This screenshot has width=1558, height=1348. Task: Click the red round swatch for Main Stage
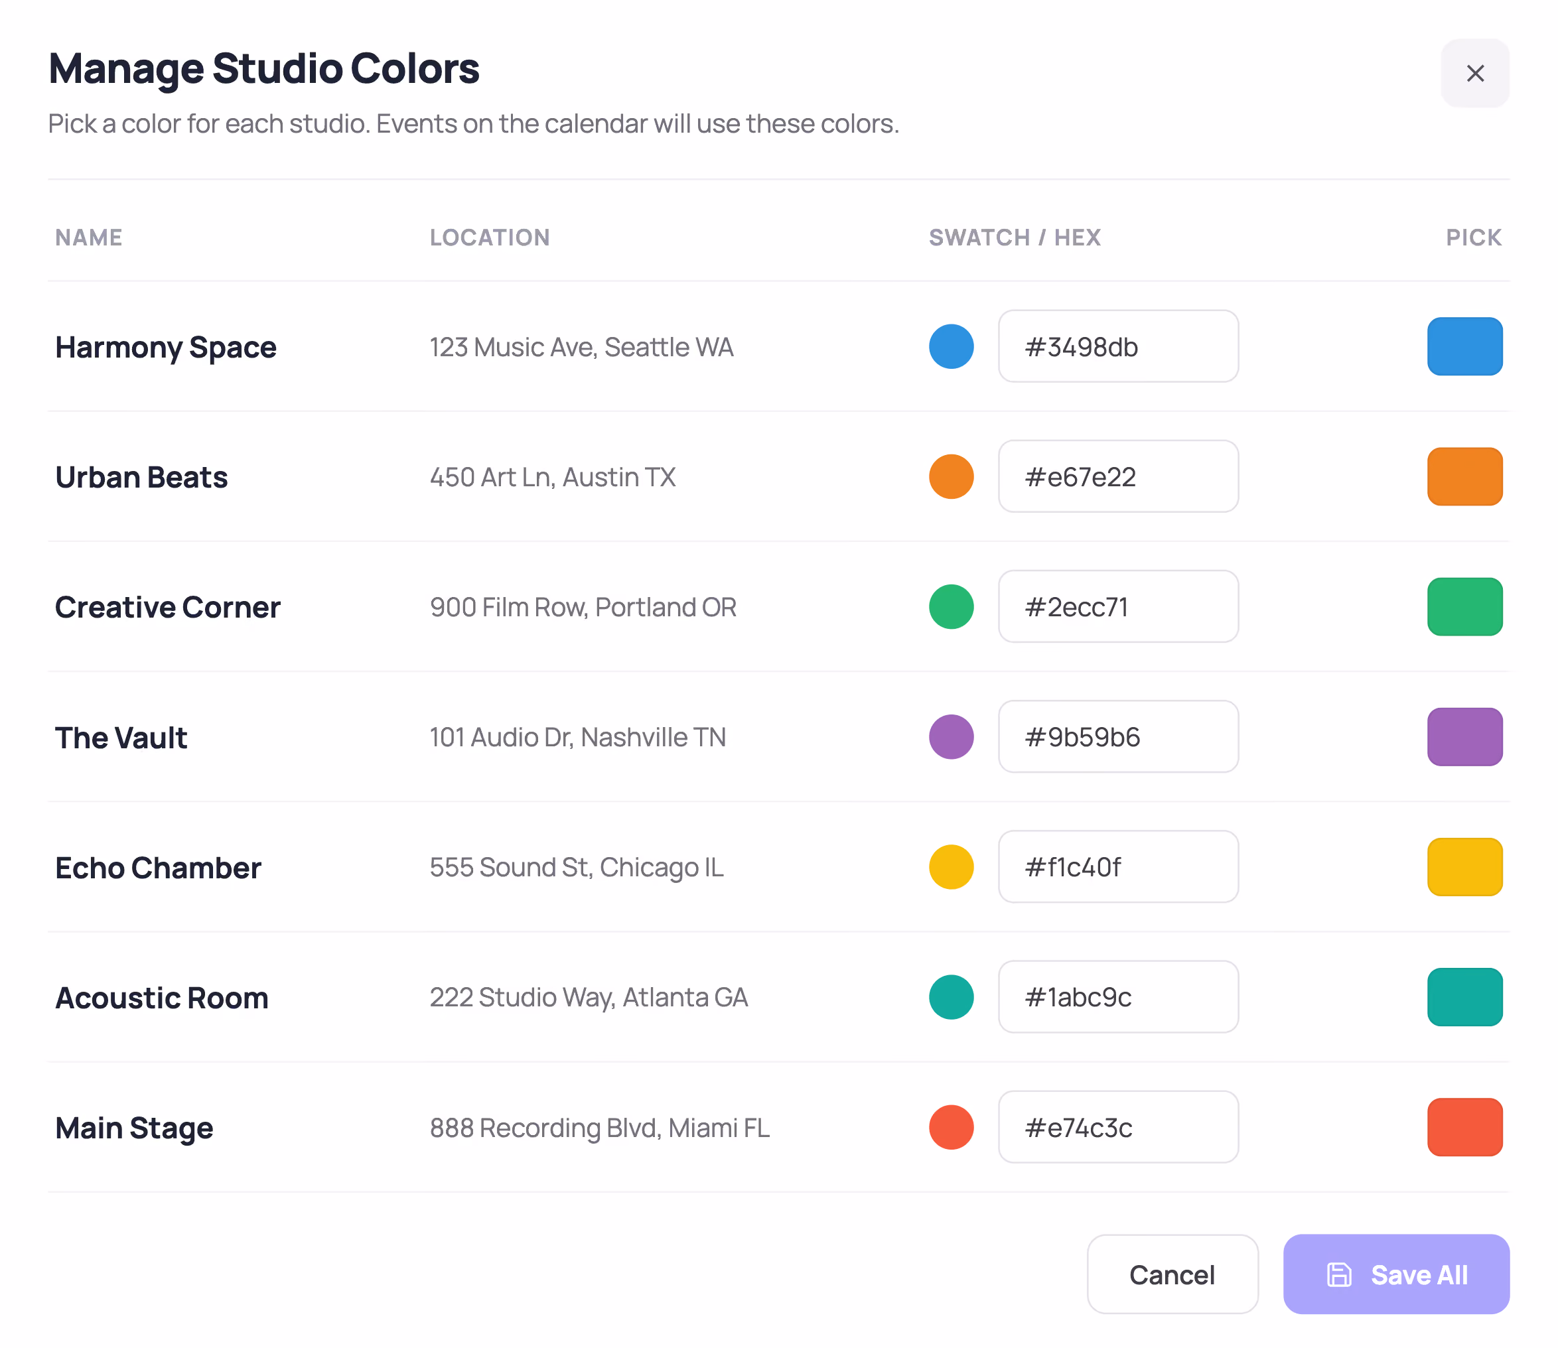(951, 1127)
